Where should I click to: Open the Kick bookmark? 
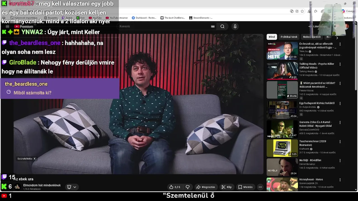tap(81, 18)
